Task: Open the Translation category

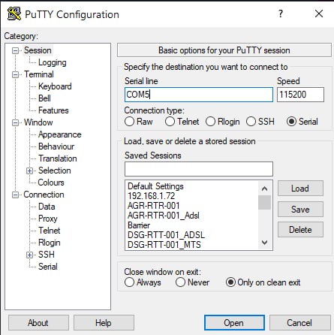Action: [x=58, y=158]
